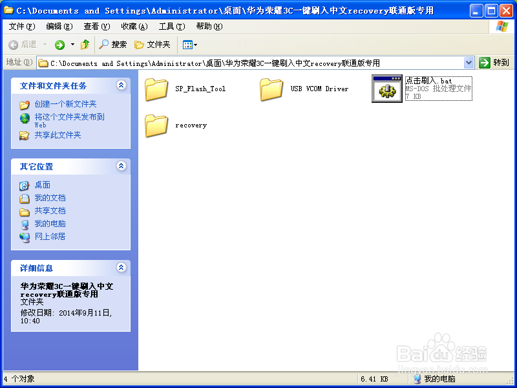Open the Views icon on the toolbar
Image resolution: width=517 pixels, height=388 pixels.
point(186,45)
